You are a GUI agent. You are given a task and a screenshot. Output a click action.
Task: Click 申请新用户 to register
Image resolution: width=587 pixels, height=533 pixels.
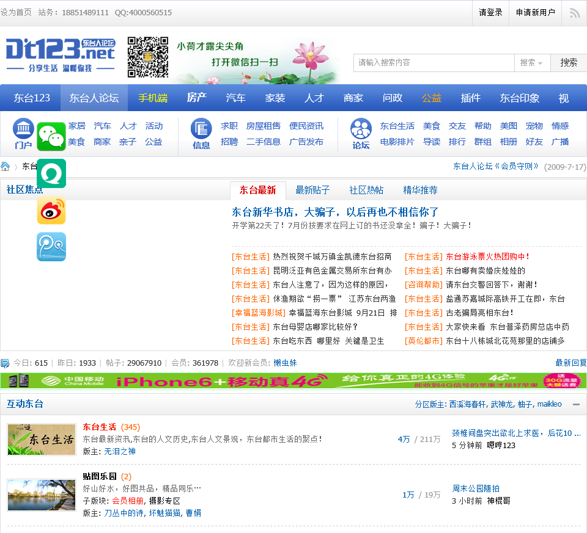click(x=536, y=13)
